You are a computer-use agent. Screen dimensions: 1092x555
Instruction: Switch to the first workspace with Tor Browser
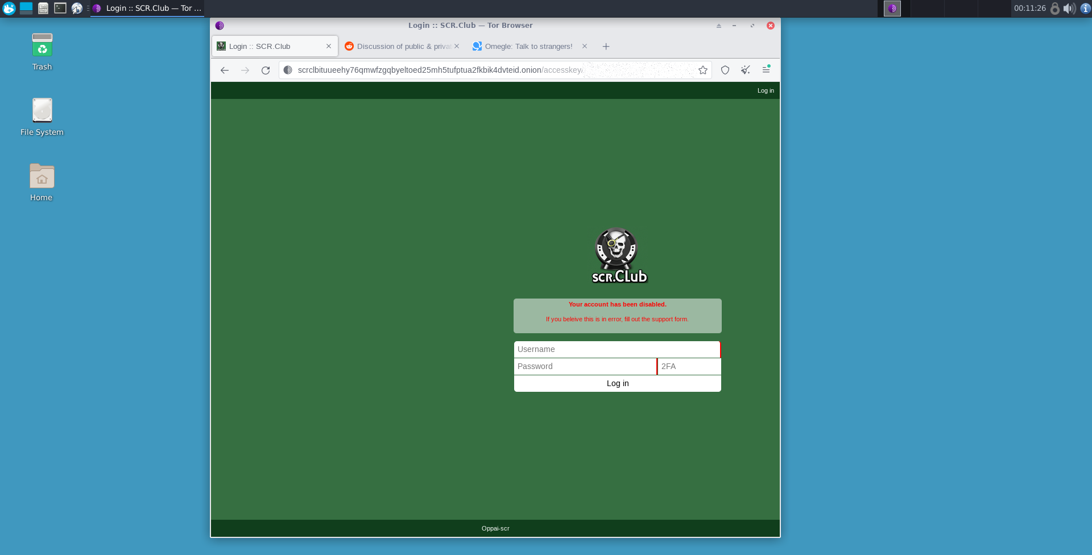(892, 8)
